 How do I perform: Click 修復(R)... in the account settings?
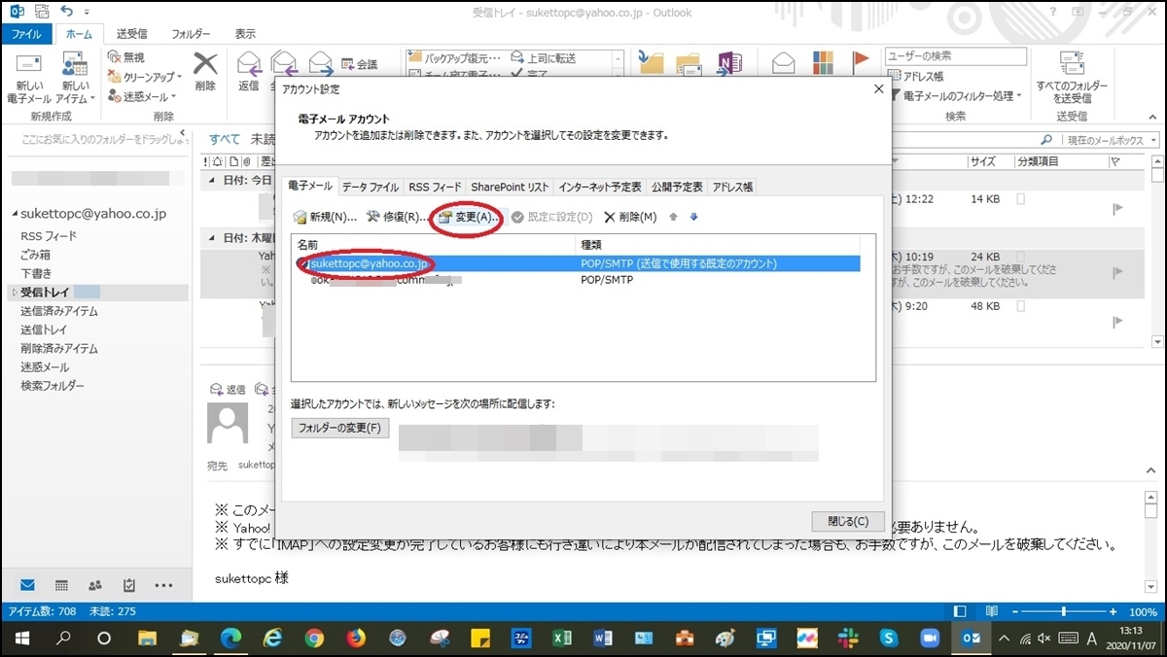tap(396, 217)
